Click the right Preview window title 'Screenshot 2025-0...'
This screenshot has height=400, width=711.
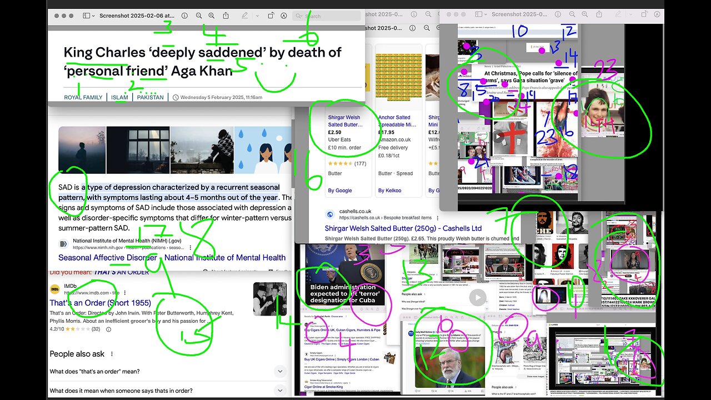pyautogui.click(x=519, y=14)
